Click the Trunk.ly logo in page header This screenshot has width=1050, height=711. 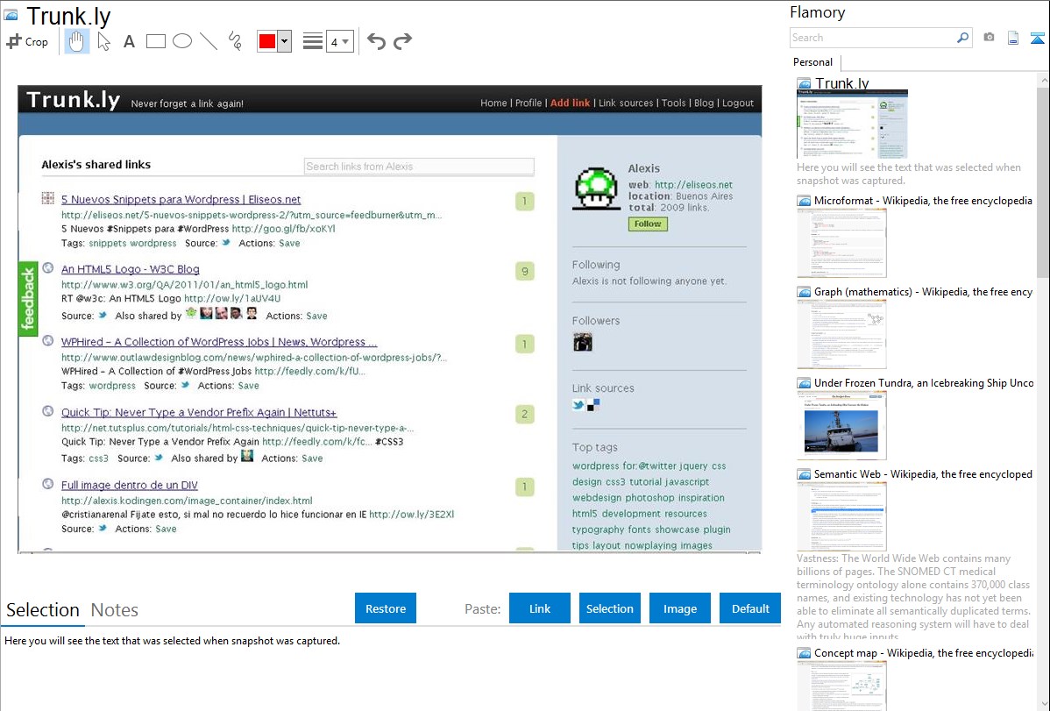coord(73,100)
